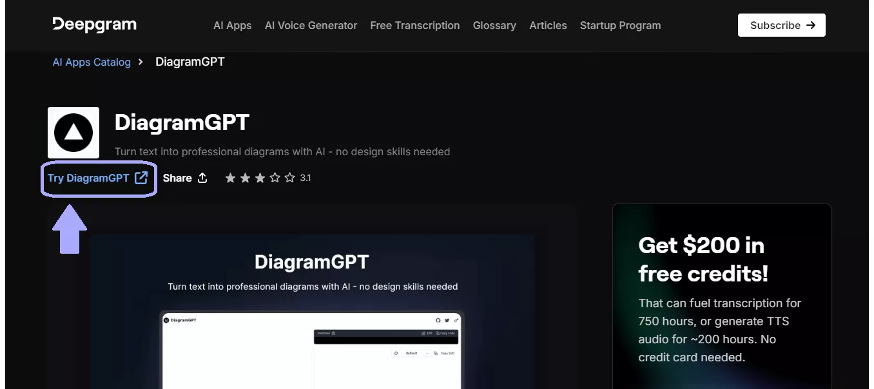
Task: Click the DiagramGPT black triangle logo
Action: (x=73, y=133)
